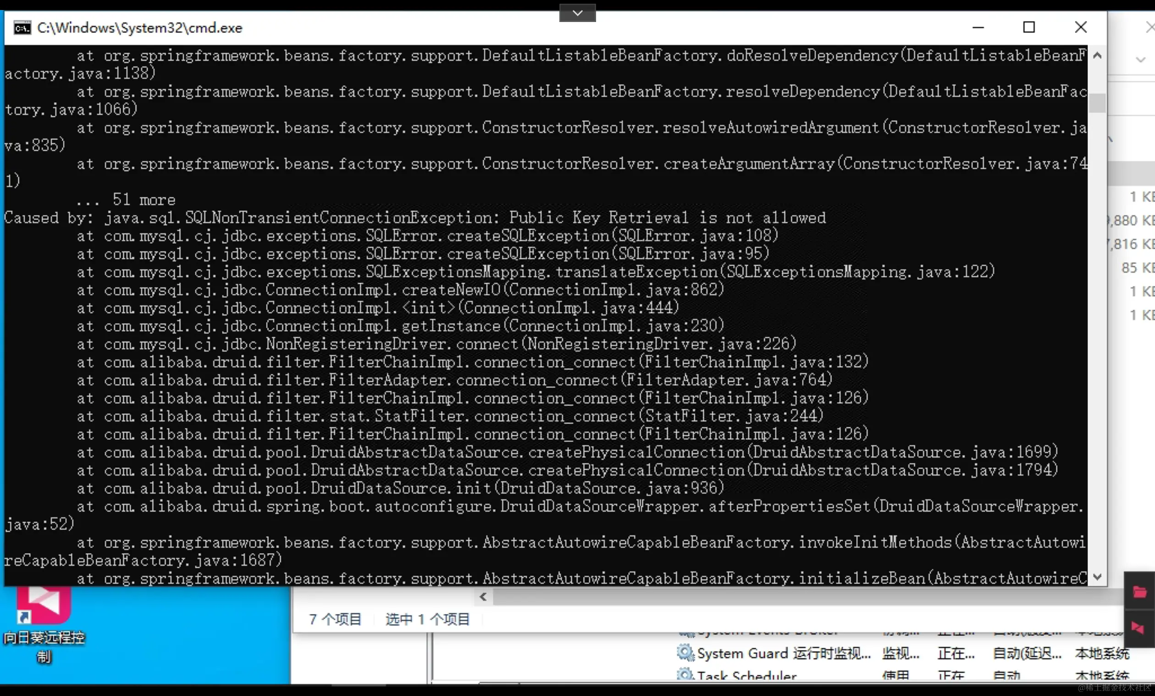Click the gear icon beside System Guard service
This screenshot has width=1155, height=696.
(x=685, y=652)
